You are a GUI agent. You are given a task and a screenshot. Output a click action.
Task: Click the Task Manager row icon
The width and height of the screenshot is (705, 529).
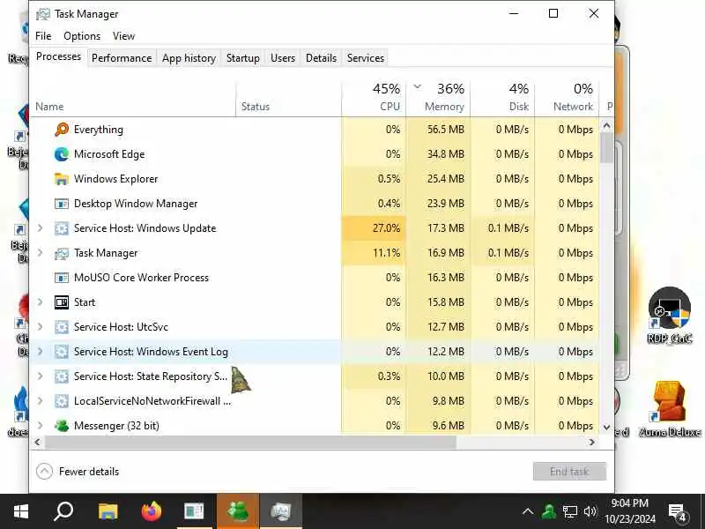(62, 253)
